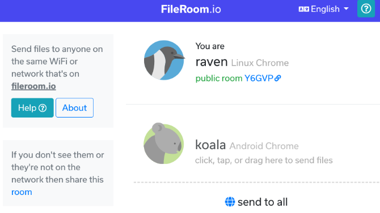The height and width of the screenshot is (213, 380).
Task: Click the teal Help button
Action: [x=32, y=108]
